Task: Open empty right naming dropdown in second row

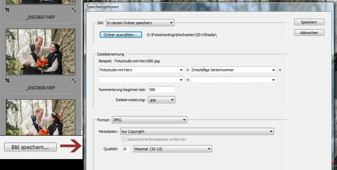Action: (x=233, y=80)
